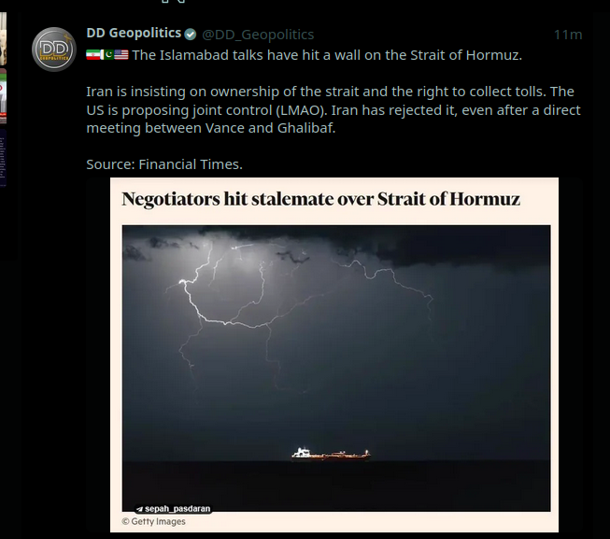This screenshot has height=539, width=610.
Task: Click the sepah_pasdaran watermark label
Action: 176,509
